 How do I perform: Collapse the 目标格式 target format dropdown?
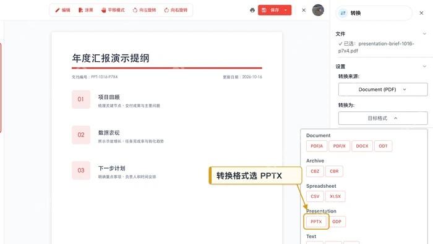[x=383, y=118]
